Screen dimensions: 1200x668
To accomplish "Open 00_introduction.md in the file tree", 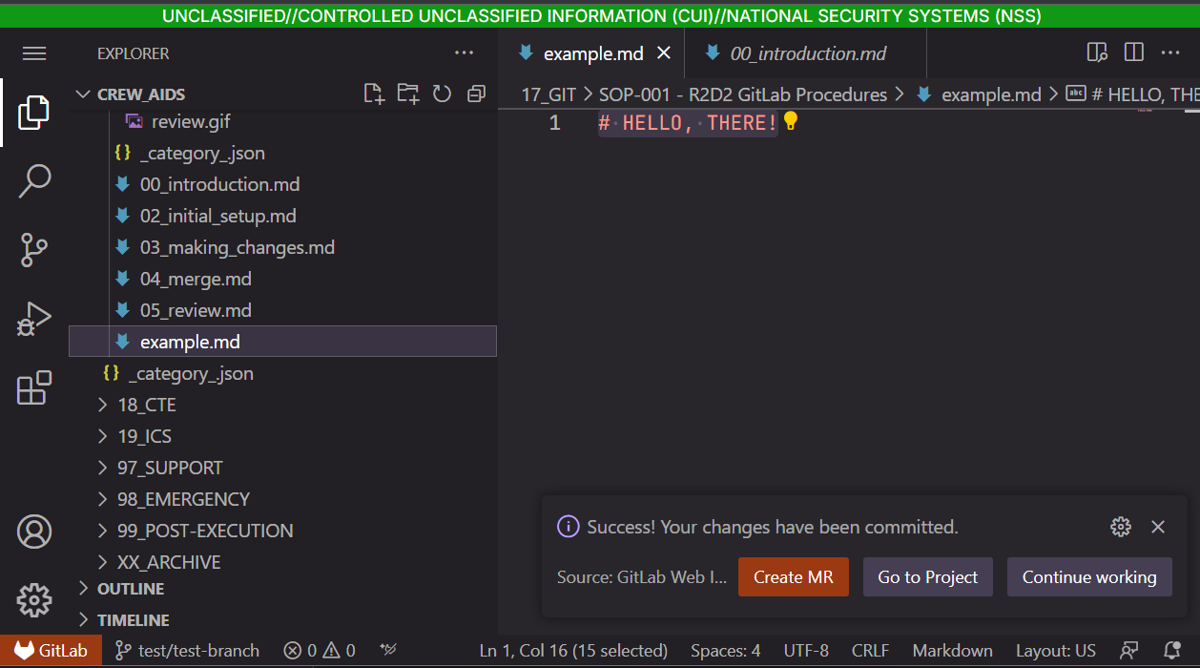I will pos(282,184).
